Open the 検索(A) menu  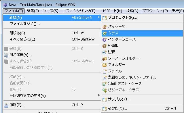pyautogui.click(x=132, y=11)
